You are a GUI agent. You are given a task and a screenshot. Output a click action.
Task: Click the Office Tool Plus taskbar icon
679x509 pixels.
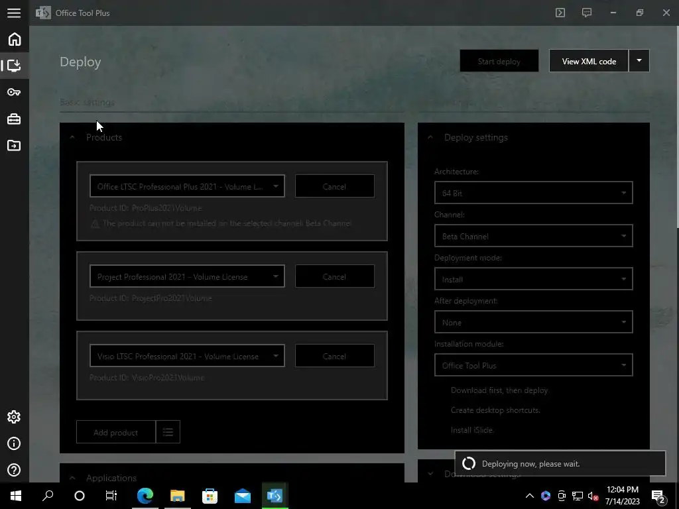click(275, 496)
